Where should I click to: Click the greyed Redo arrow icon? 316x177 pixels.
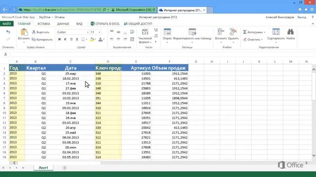point(8,39)
